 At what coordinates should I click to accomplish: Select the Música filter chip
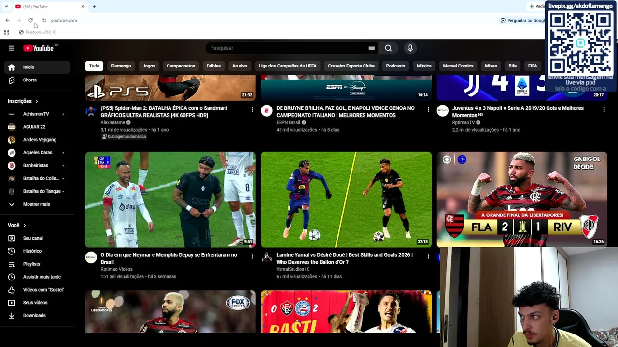coord(424,66)
